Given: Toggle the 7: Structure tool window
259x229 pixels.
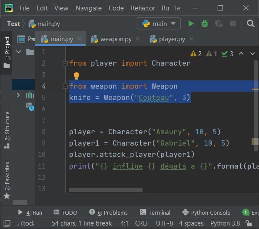Looking at the screenshot, I should [7, 130].
